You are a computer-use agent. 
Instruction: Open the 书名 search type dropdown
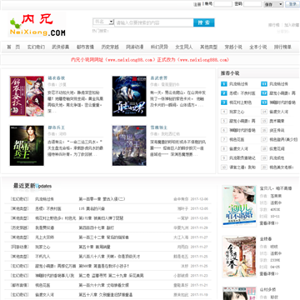pyautogui.click(x=103, y=22)
